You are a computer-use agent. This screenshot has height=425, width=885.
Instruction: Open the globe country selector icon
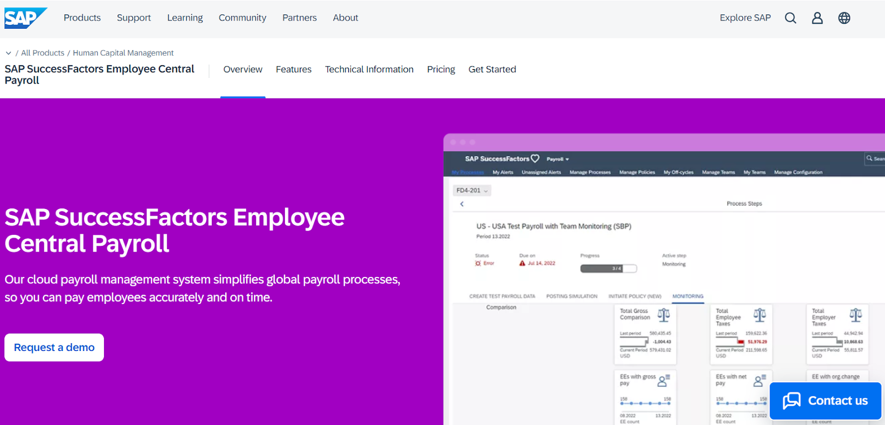[x=844, y=18]
